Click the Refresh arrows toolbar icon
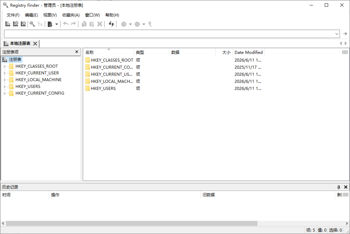This screenshot has height=234, width=350. 111,24
